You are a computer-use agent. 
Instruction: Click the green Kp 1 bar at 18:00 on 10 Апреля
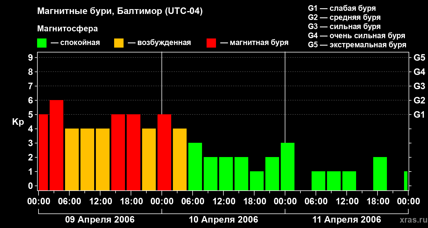click(257, 181)
